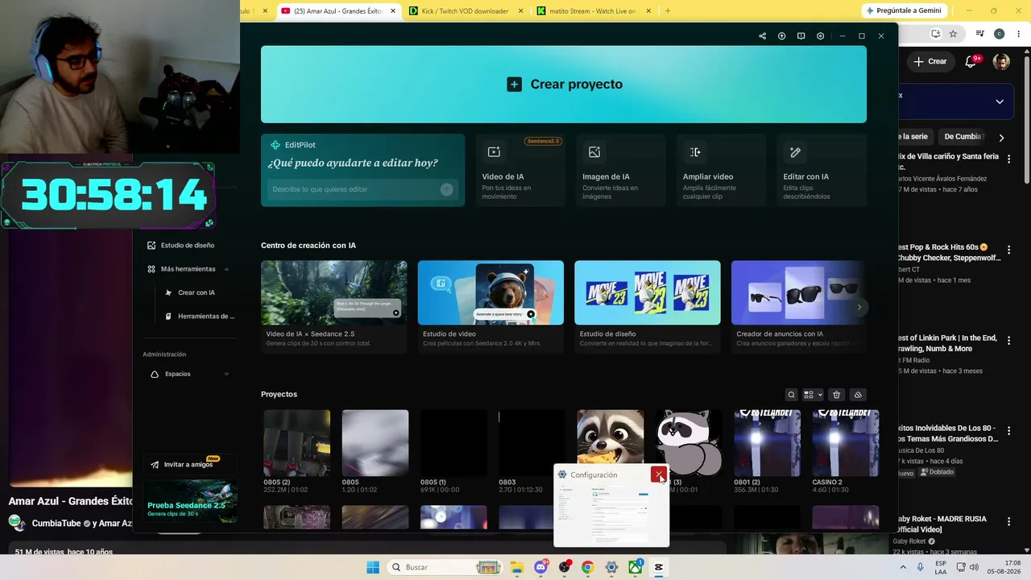
Task: Open project CASINO 2 thumbnail
Action: point(846,443)
